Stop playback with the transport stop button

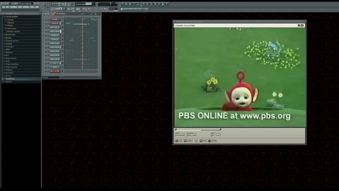click(60, 9)
